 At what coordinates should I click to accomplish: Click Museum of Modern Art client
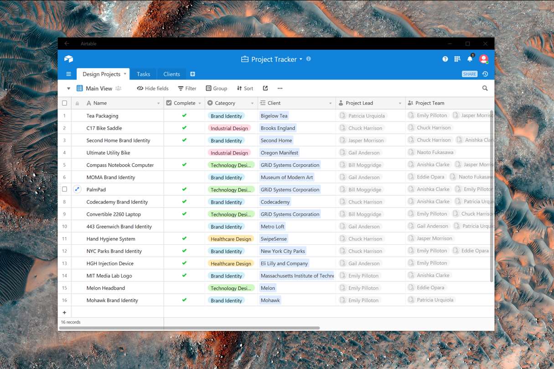[287, 177]
